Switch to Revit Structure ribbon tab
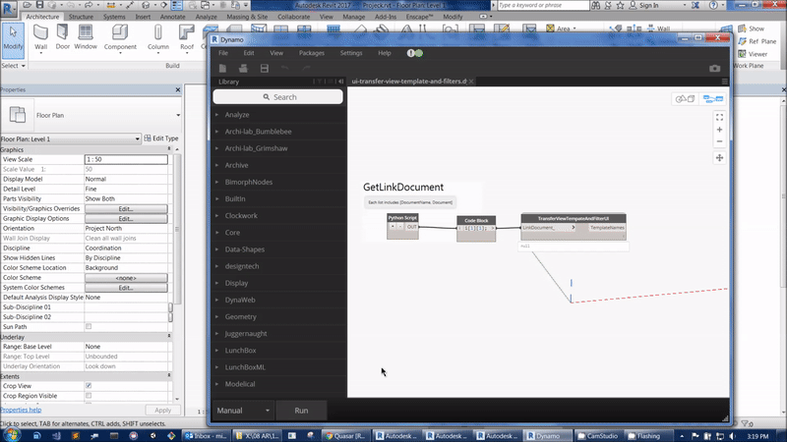Screen dimensions: 787x442 81,17
